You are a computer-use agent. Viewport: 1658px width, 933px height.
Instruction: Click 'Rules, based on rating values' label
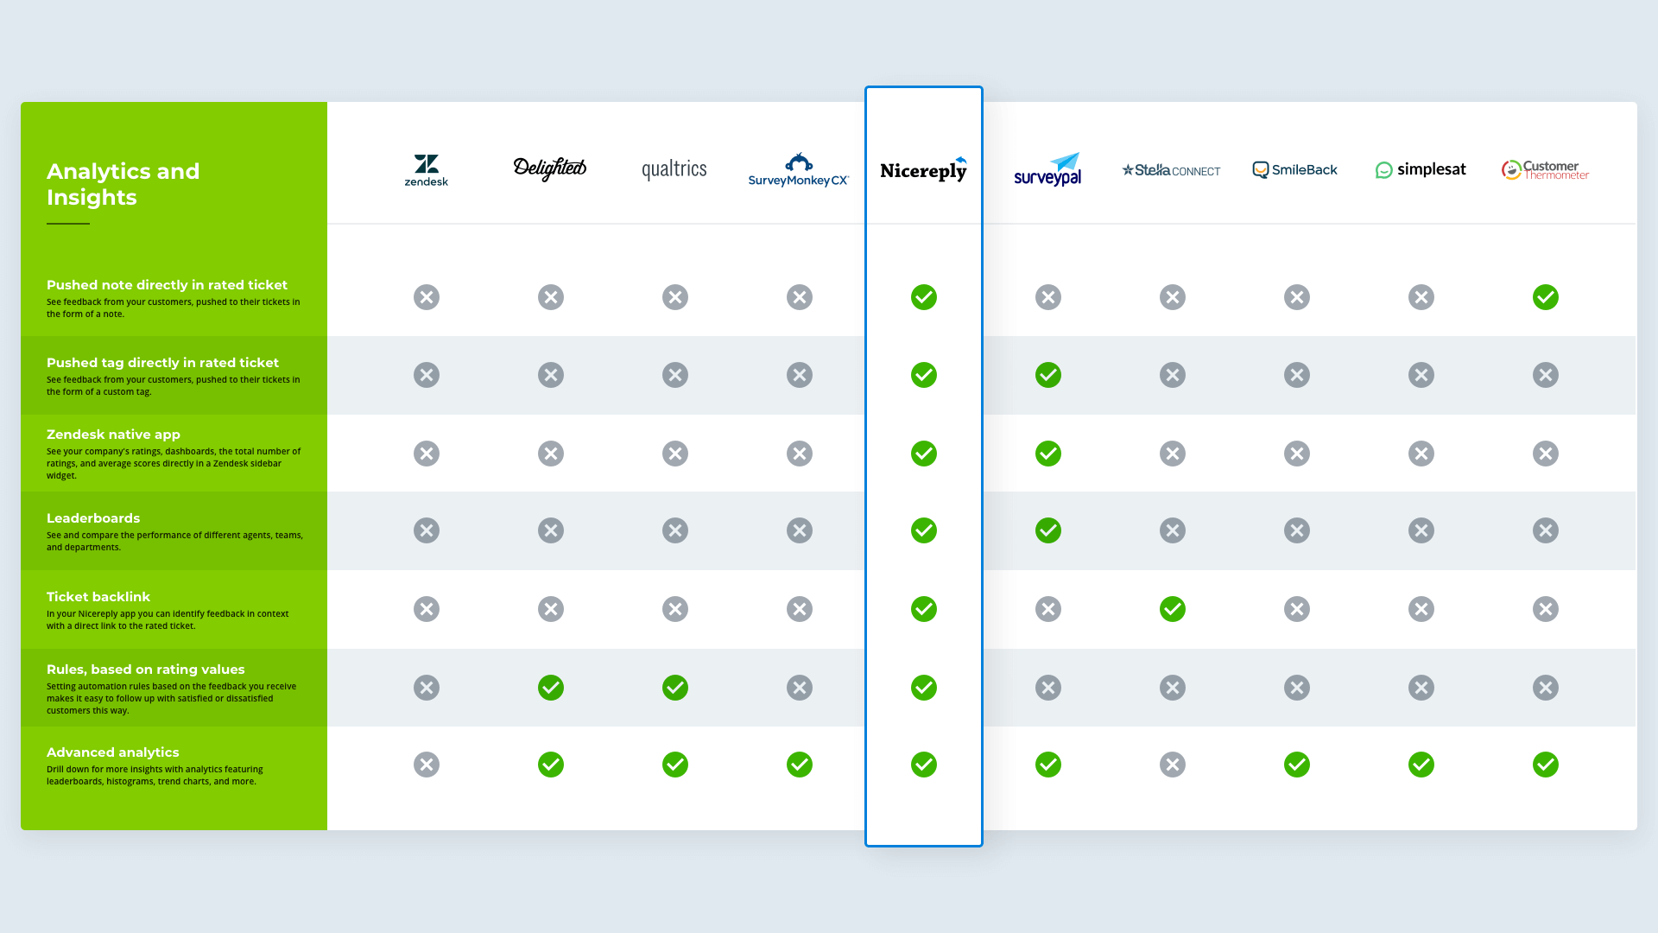146,670
